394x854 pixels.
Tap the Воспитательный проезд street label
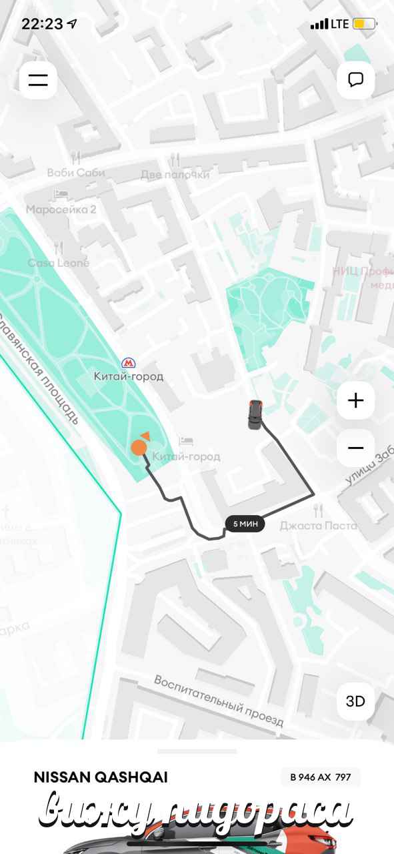click(219, 701)
